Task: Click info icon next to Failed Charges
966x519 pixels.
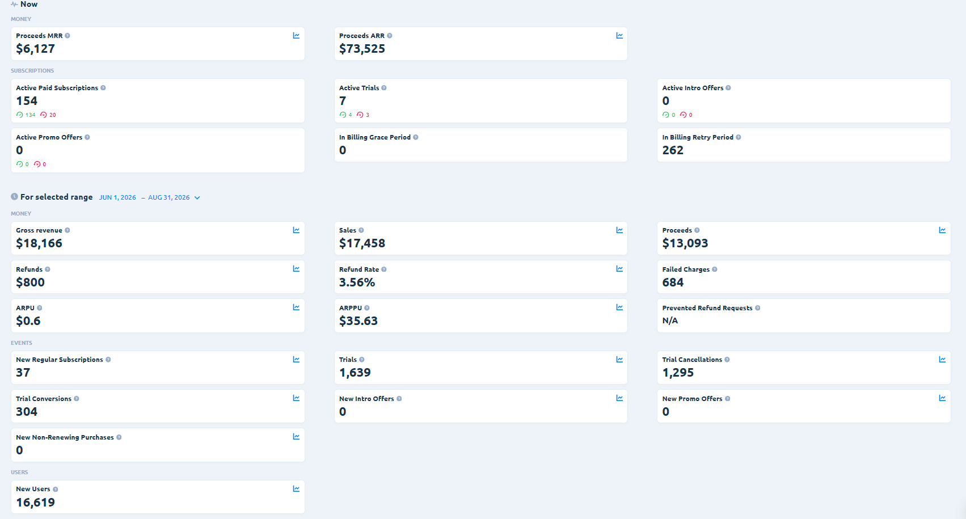Action: coord(715,269)
